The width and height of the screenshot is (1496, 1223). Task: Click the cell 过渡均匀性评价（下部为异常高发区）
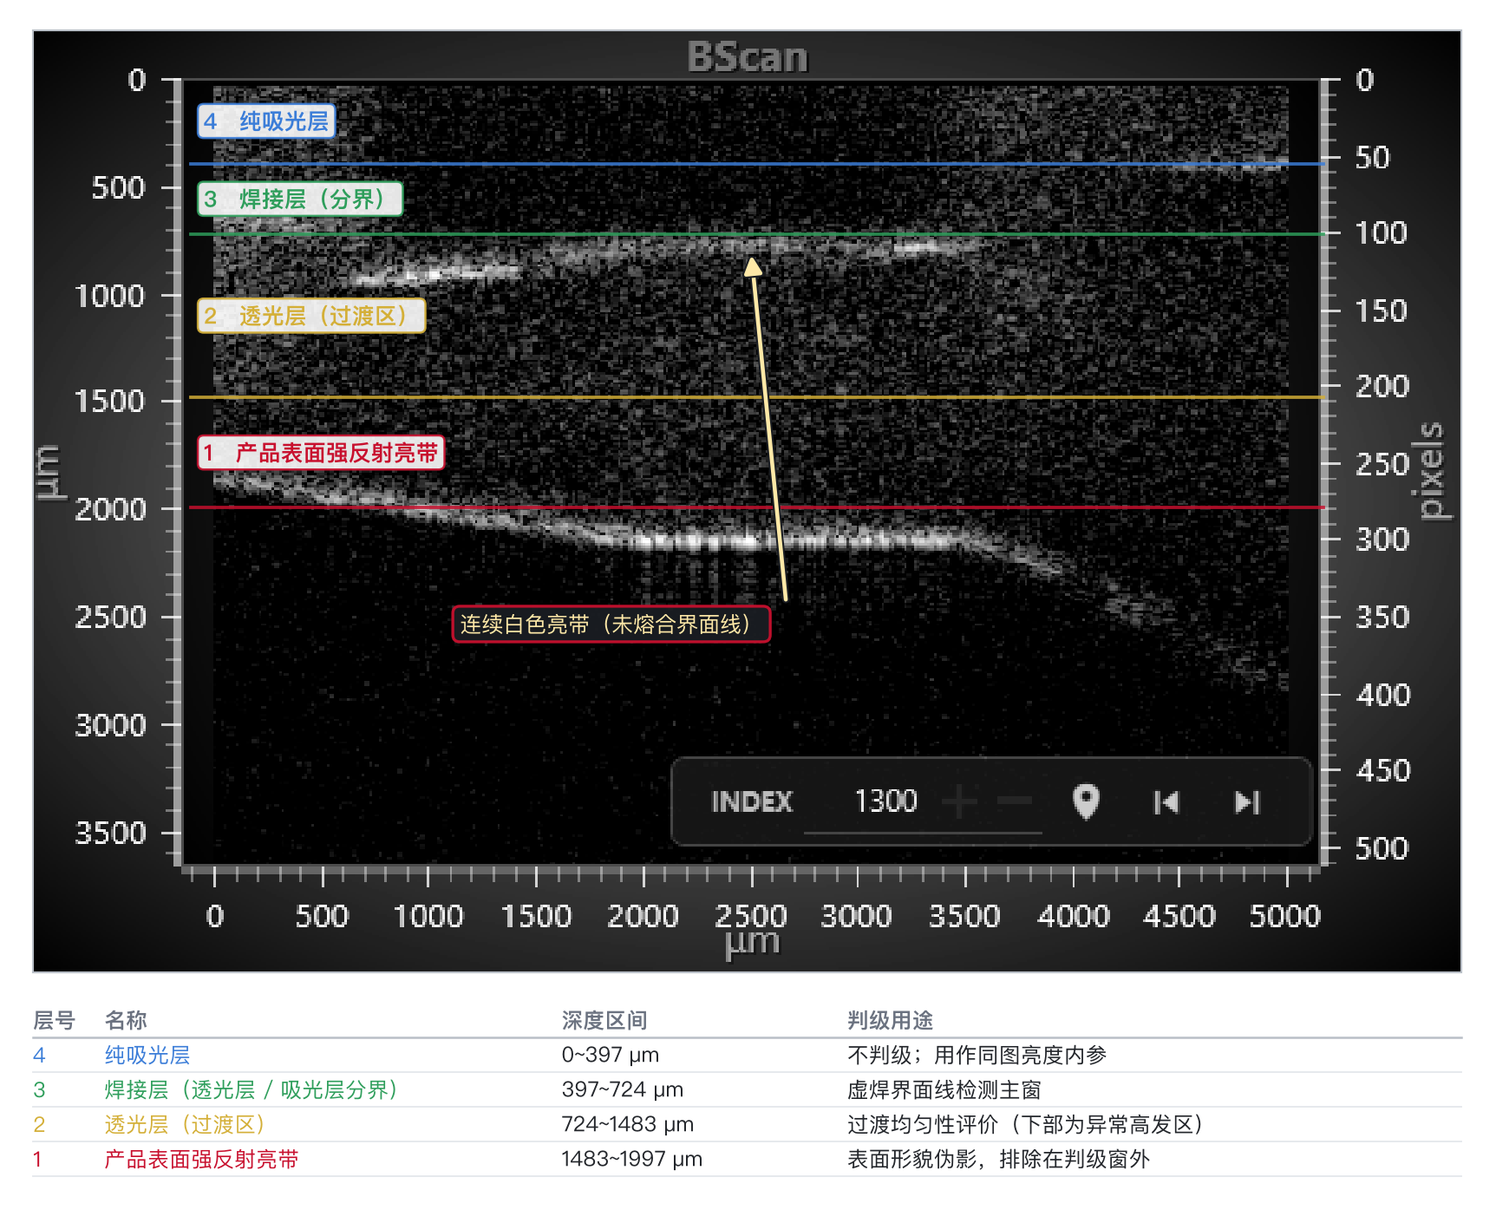tap(1026, 1124)
